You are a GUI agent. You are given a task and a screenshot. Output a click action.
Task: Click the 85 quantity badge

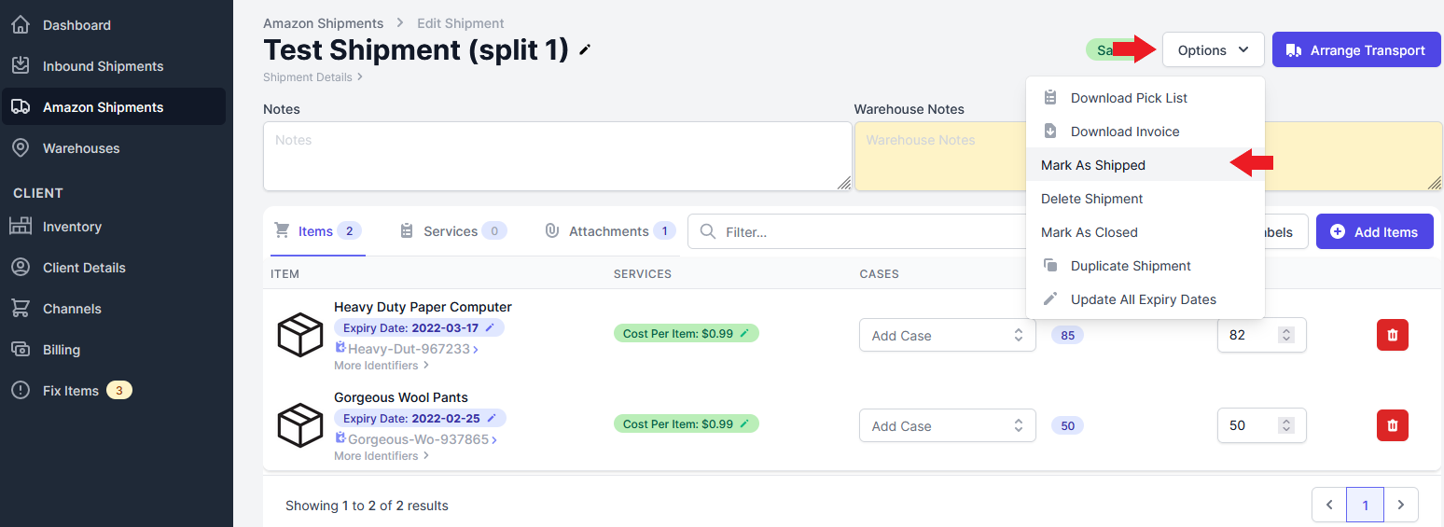click(1067, 335)
